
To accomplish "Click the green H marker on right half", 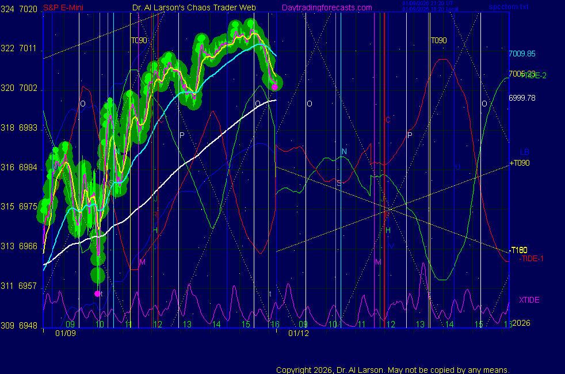I will point(388,230).
